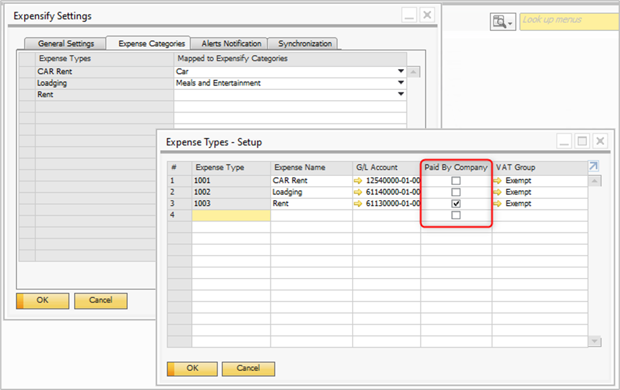The width and height of the screenshot is (620, 390).
Task: Open category dropdown for CAR Rent
Action: click(x=400, y=72)
